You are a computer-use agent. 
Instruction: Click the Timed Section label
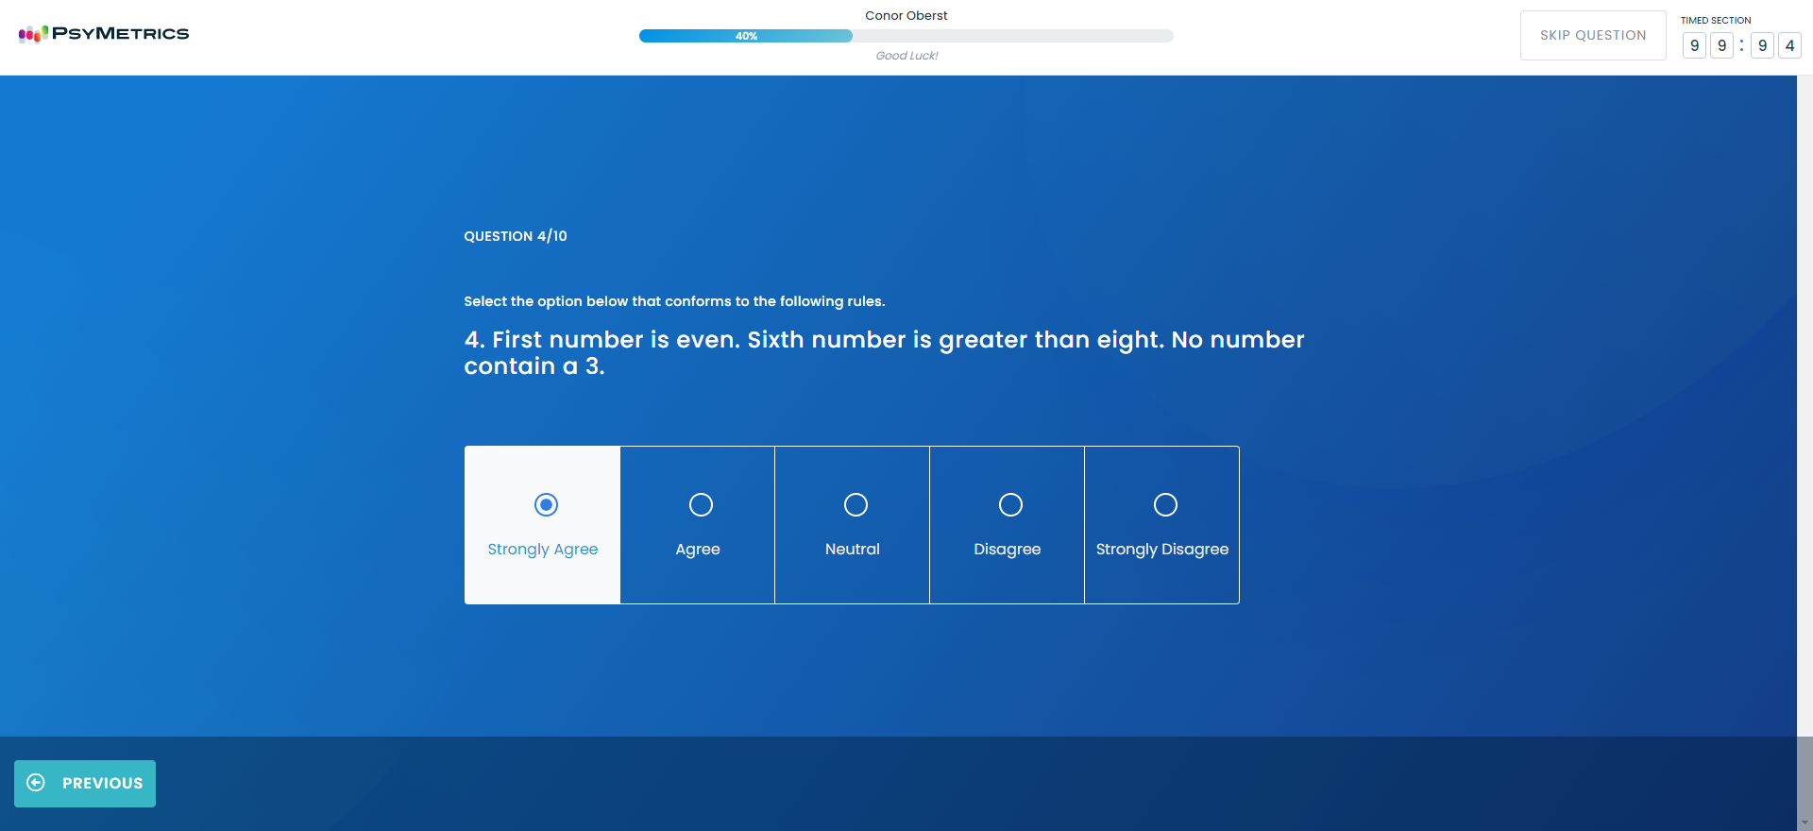coord(1715,20)
